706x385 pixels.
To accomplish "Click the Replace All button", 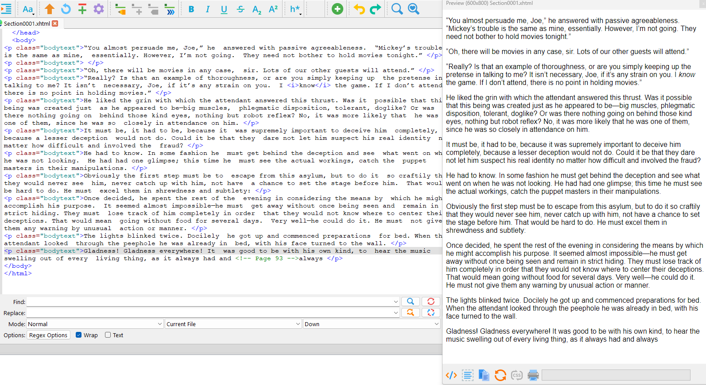I will [x=431, y=312].
